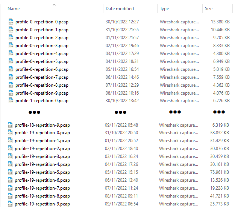Click the size value 7.559 KB
This screenshot has height=210, width=235.
click(221, 77)
